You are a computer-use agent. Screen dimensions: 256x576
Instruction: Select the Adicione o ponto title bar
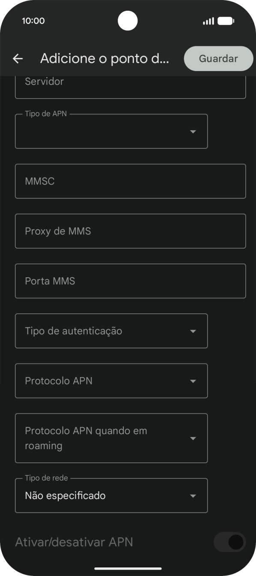[105, 58]
